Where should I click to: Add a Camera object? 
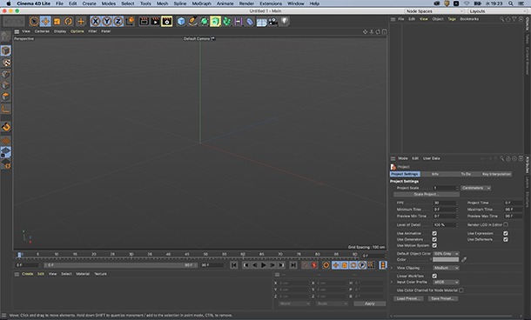273,22
